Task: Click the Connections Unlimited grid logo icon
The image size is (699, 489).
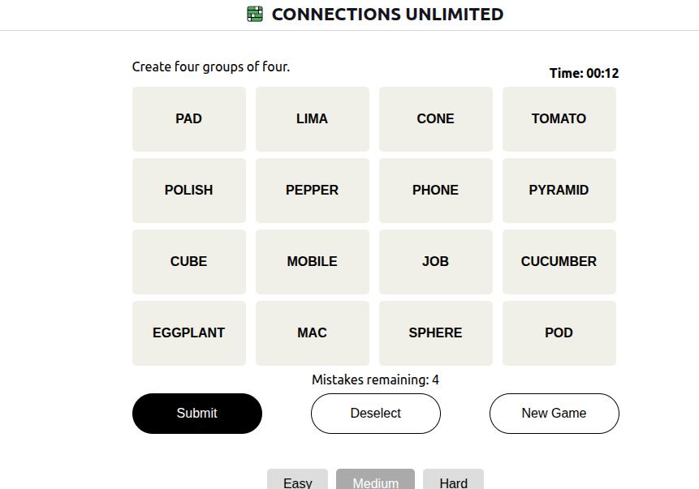Action: (255, 14)
